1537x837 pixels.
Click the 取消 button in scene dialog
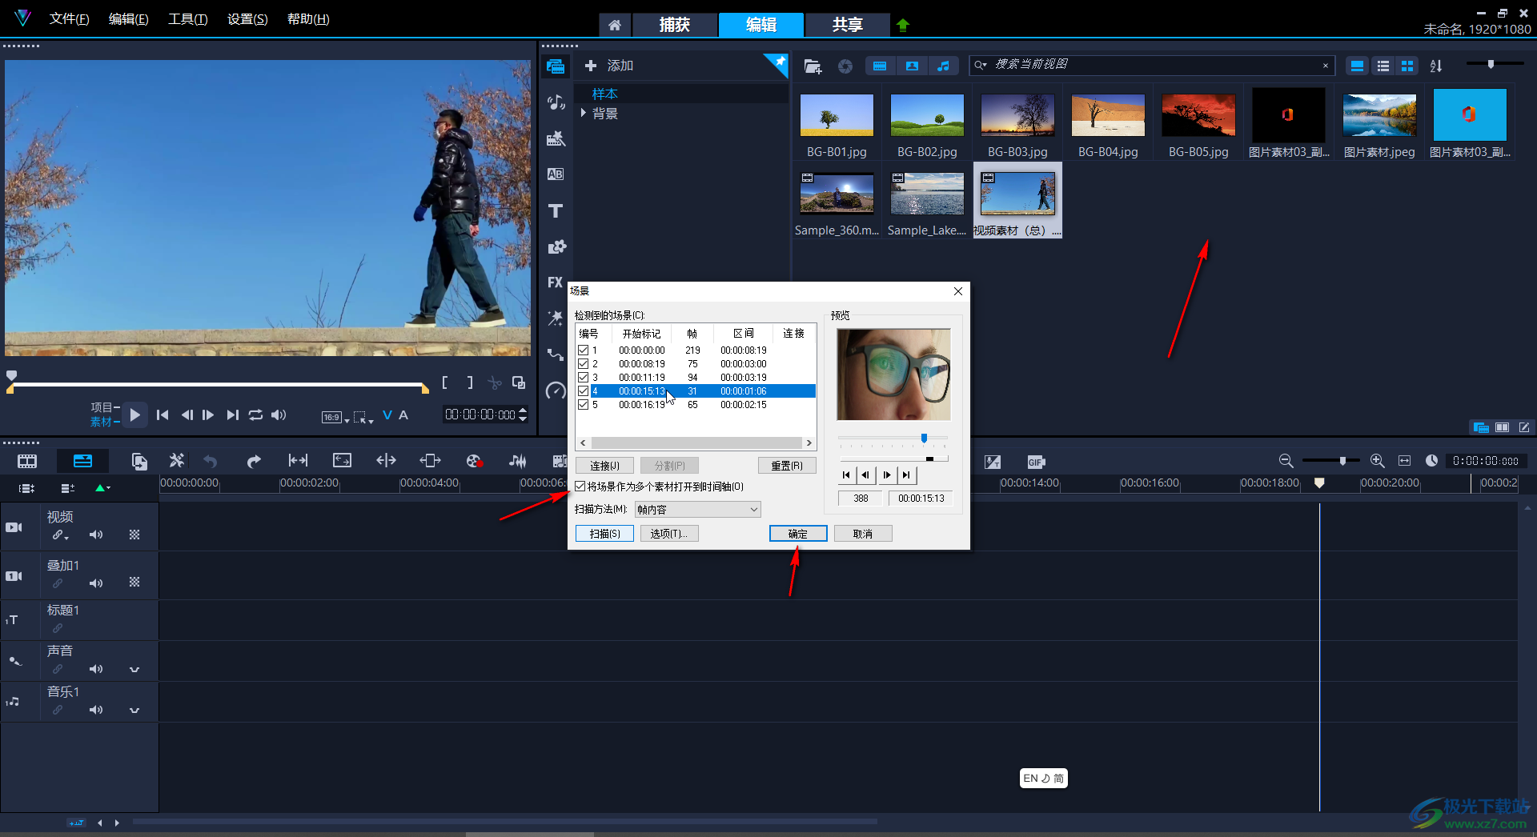click(x=863, y=534)
